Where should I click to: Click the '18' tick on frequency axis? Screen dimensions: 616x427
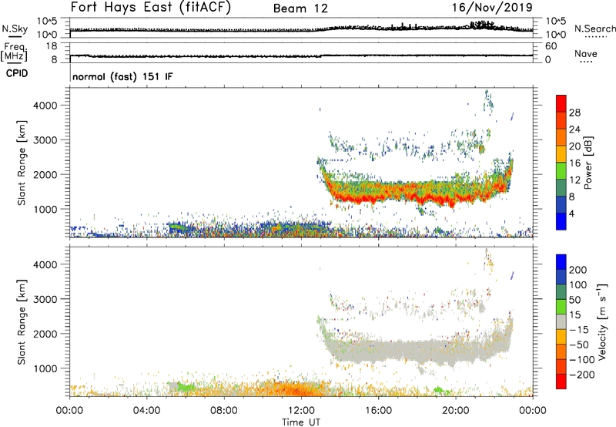click(52, 46)
